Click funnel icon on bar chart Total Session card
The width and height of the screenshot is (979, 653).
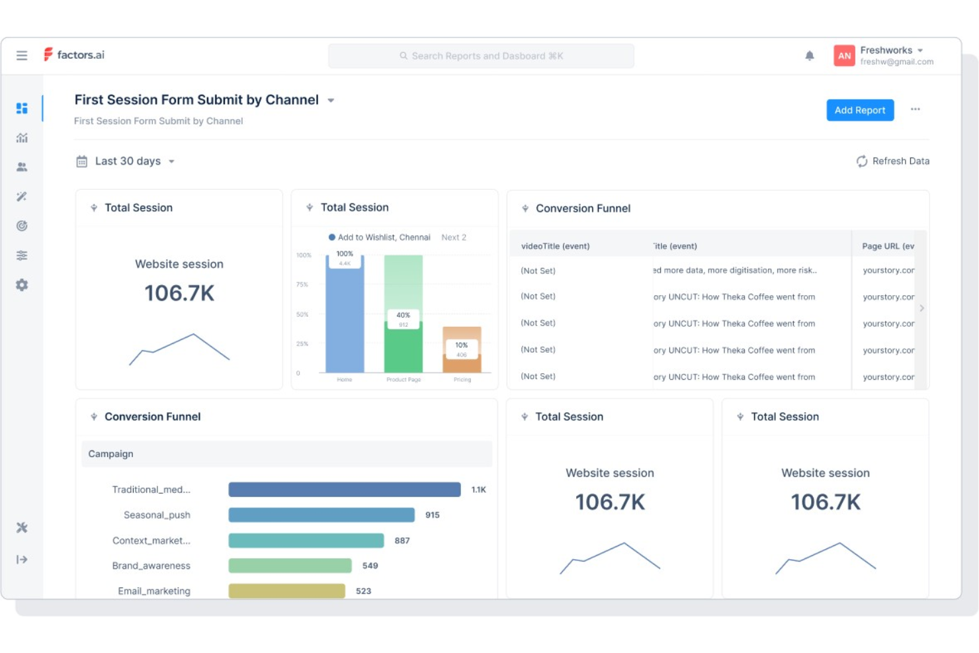pyautogui.click(x=310, y=208)
